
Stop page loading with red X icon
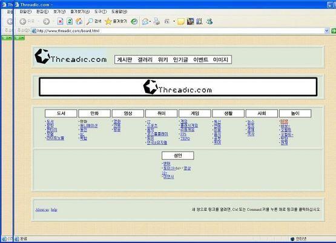pyautogui.click(x=61, y=21)
